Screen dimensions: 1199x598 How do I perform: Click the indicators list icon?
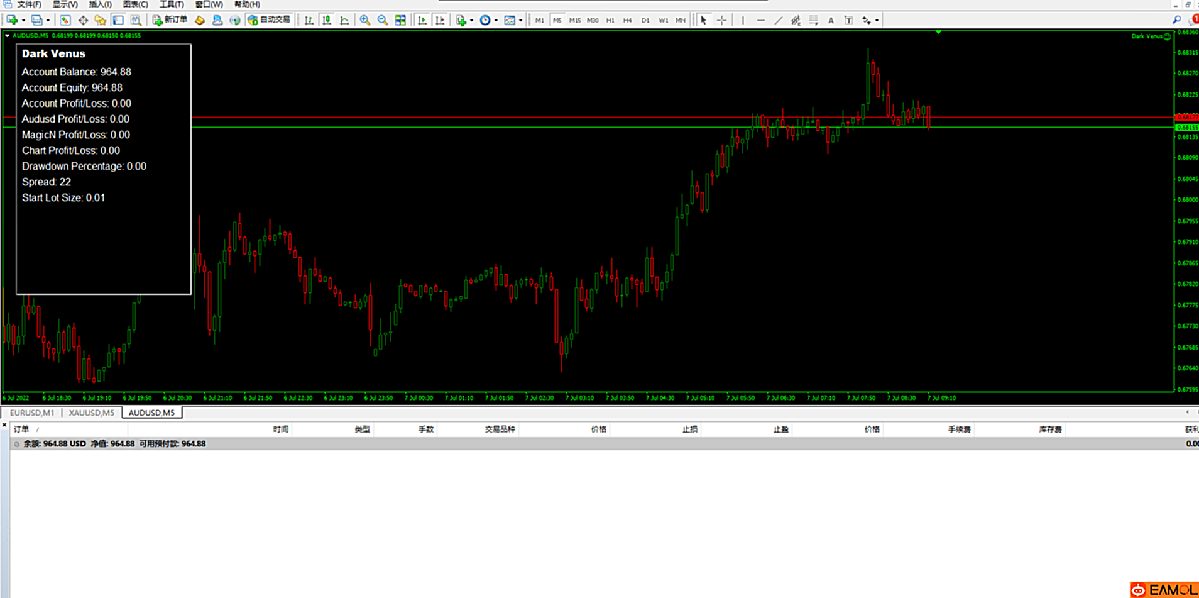tap(461, 20)
